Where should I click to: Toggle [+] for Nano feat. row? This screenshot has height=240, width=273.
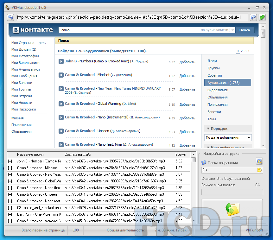(10, 201)
